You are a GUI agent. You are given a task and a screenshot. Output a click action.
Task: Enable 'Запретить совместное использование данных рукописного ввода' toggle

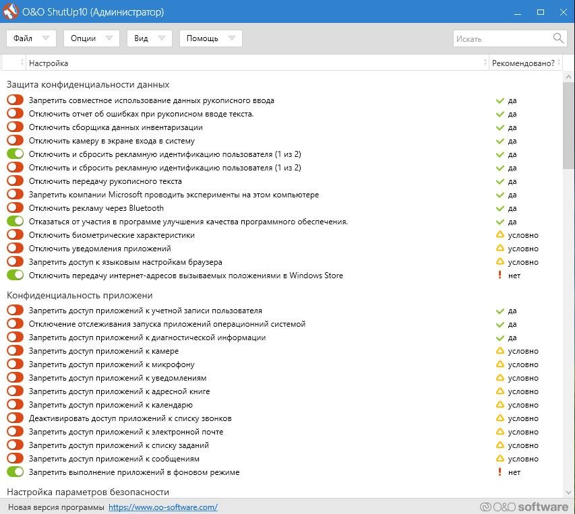15,100
